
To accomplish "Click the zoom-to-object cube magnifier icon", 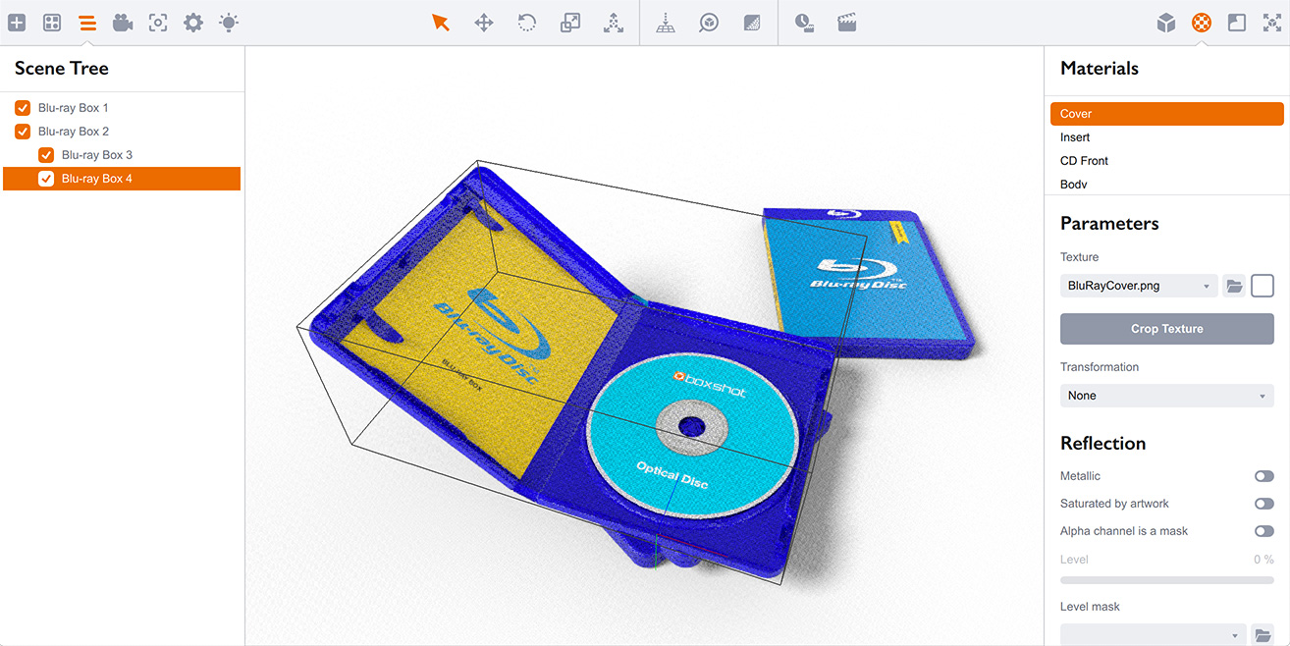I will point(709,23).
